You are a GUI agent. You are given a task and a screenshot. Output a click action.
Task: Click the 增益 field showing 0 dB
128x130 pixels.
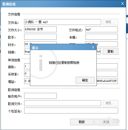[27, 81]
